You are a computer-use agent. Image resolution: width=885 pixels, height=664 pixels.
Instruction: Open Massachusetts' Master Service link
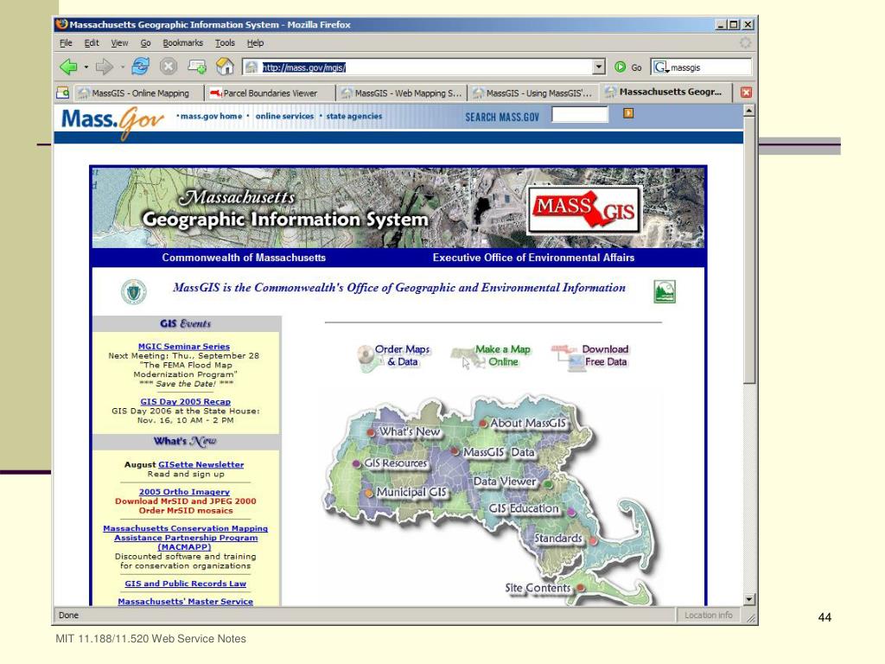point(185,602)
